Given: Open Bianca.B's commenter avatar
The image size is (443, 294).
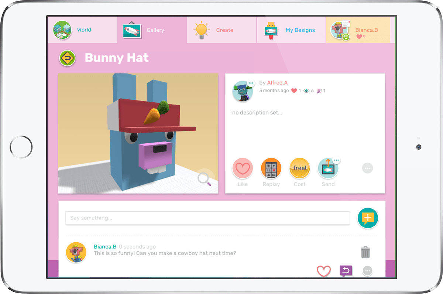Looking at the screenshot, I should point(76,253).
